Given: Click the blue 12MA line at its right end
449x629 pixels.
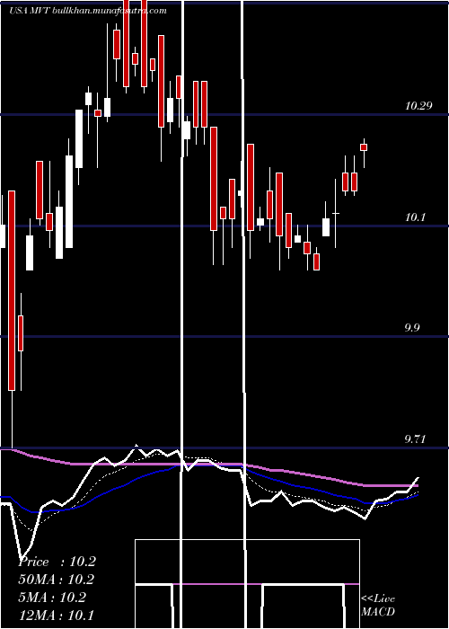Looking at the screenshot, I should click(415, 496).
